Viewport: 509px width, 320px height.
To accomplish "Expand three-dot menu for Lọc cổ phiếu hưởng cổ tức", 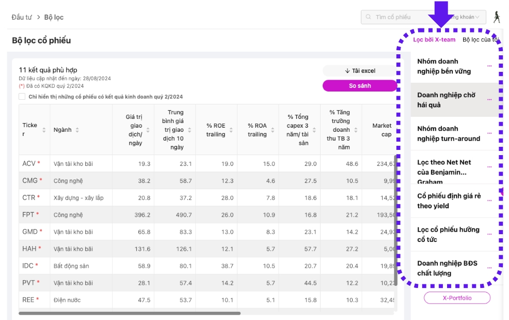I will [x=489, y=234].
